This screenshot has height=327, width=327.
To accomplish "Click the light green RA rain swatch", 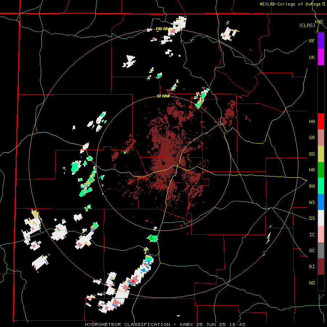I will (x=321, y=186).
